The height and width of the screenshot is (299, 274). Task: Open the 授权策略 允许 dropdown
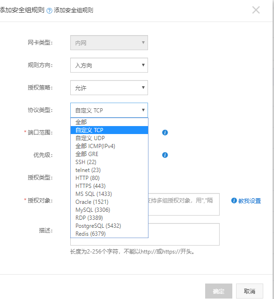pos(109,88)
